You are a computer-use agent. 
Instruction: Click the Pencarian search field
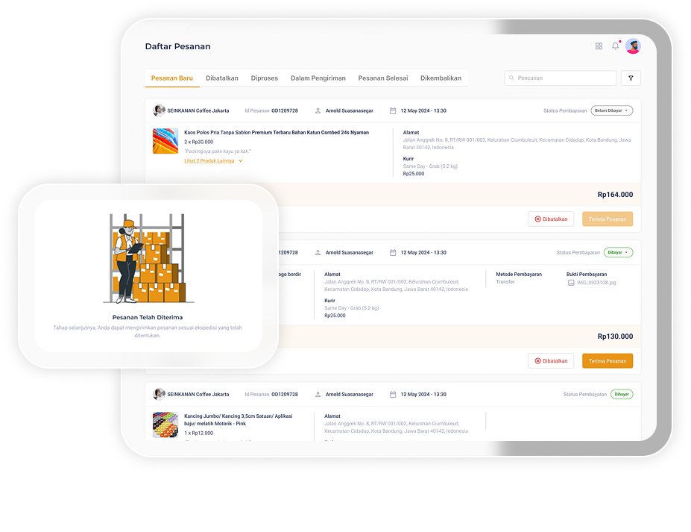pyautogui.click(x=563, y=78)
